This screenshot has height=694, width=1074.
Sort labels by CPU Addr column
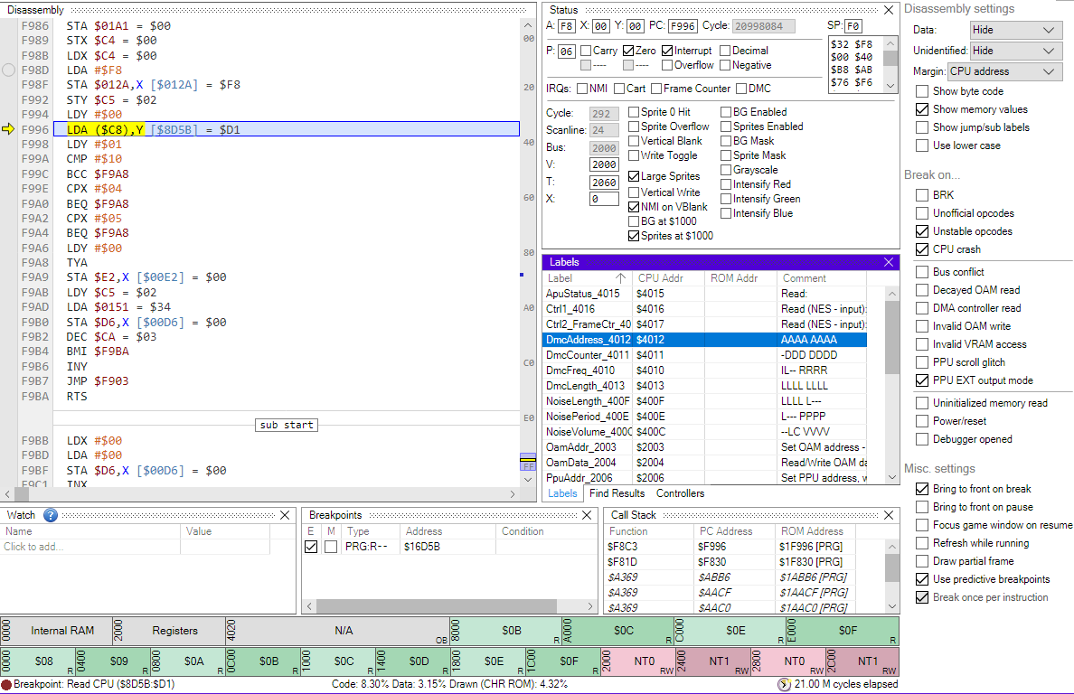668,278
